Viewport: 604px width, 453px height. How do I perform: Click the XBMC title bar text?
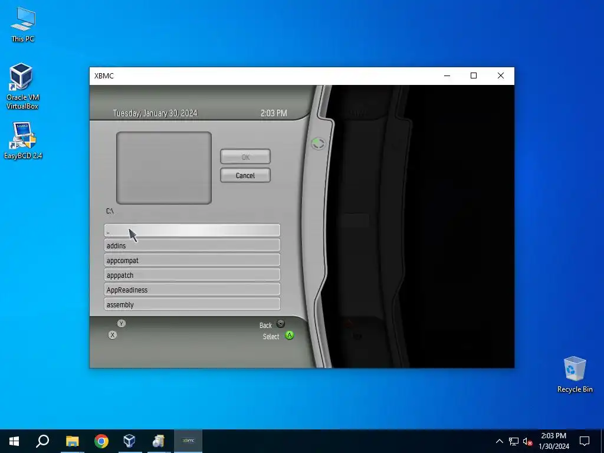[104, 76]
